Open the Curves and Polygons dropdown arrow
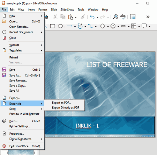The height and width of the screenshot is (155, 157). (85, 27)
